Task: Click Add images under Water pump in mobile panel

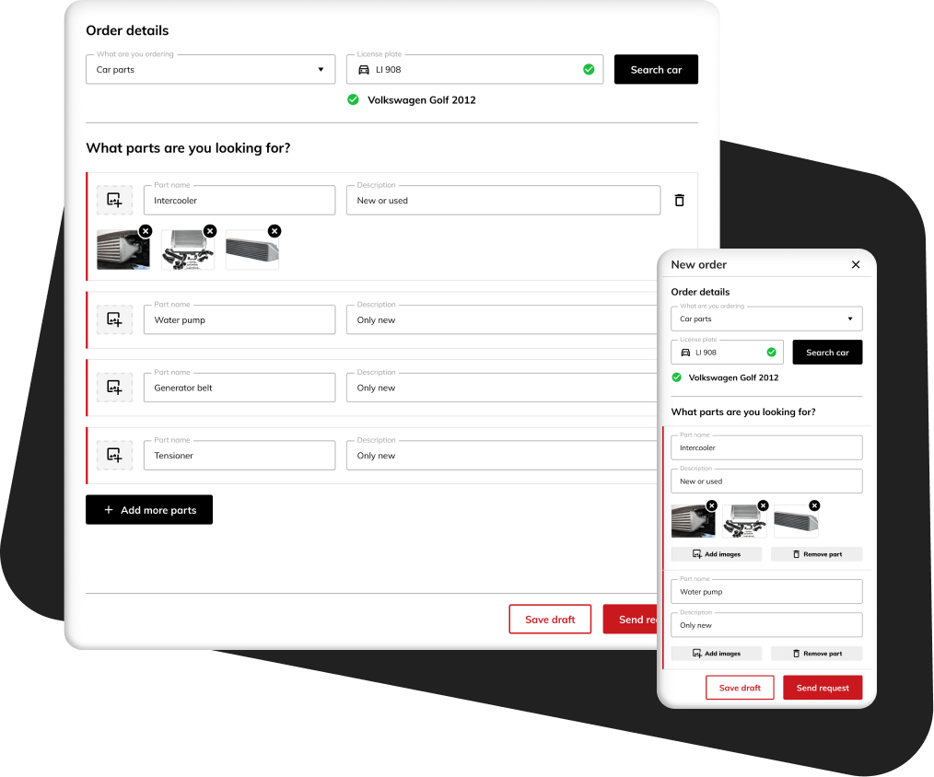Action: (x=716, y=654)
